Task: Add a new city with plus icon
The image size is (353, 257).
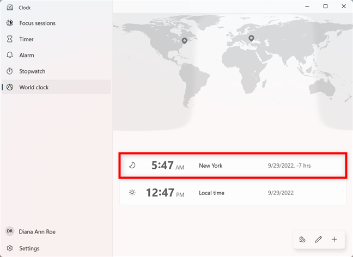Action: coord(334,240)
